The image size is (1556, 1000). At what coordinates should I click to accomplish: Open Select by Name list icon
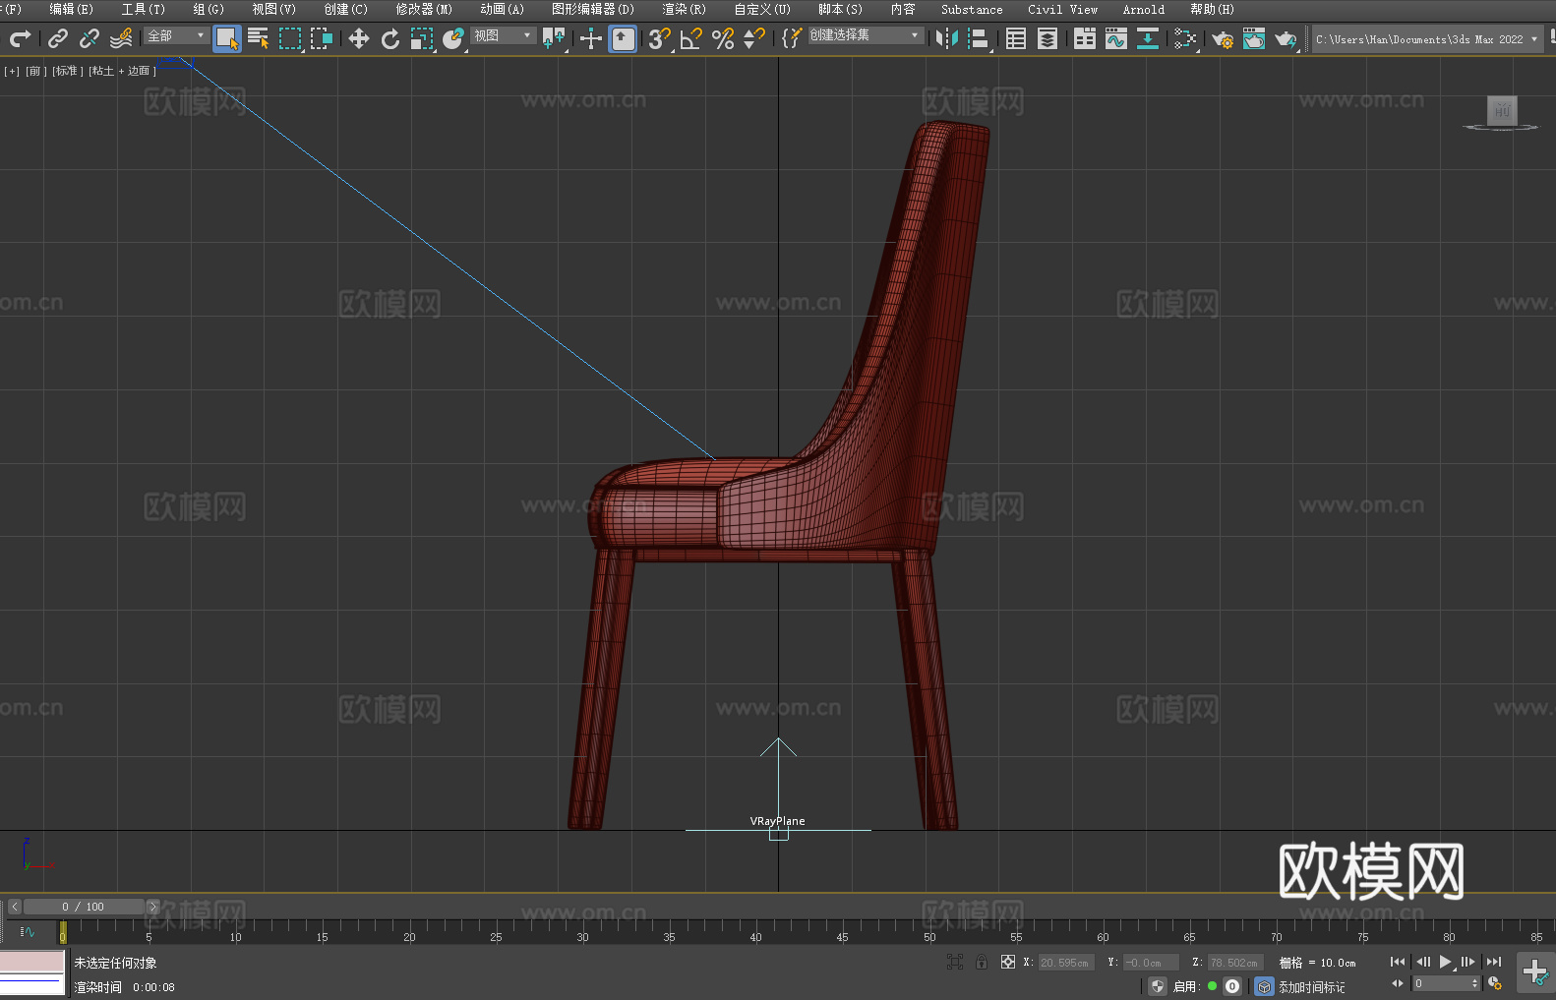pyautogui.click(x=259, y=38)
